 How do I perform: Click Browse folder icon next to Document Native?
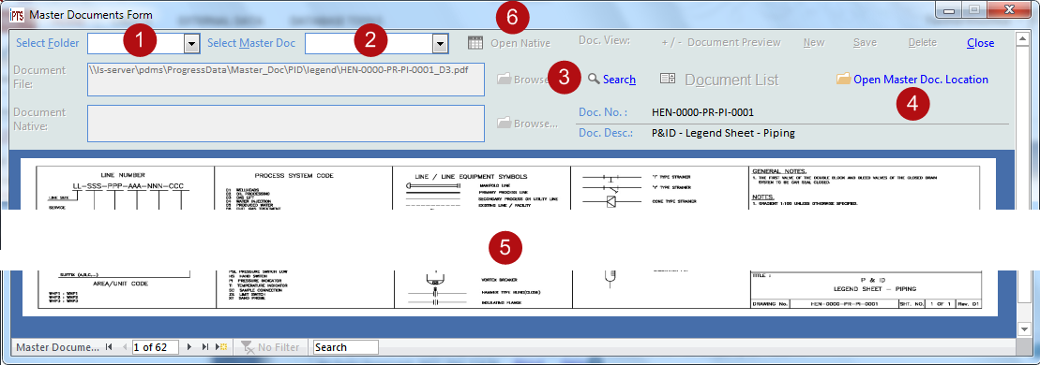pos(505,123)
